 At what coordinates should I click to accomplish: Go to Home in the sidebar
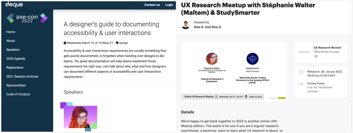click(x=11, y=32)
